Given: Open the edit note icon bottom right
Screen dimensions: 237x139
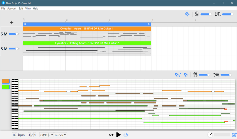Looking at the screenshot, I should coord(234,135).
